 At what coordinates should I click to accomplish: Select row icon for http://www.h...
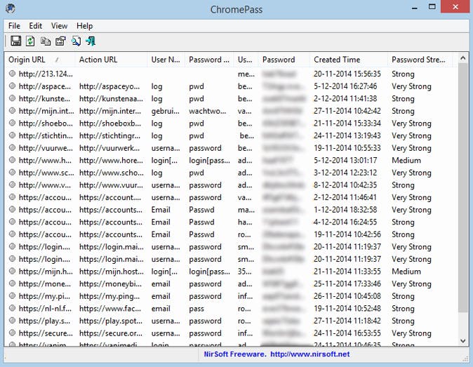[x=12, y=160]
